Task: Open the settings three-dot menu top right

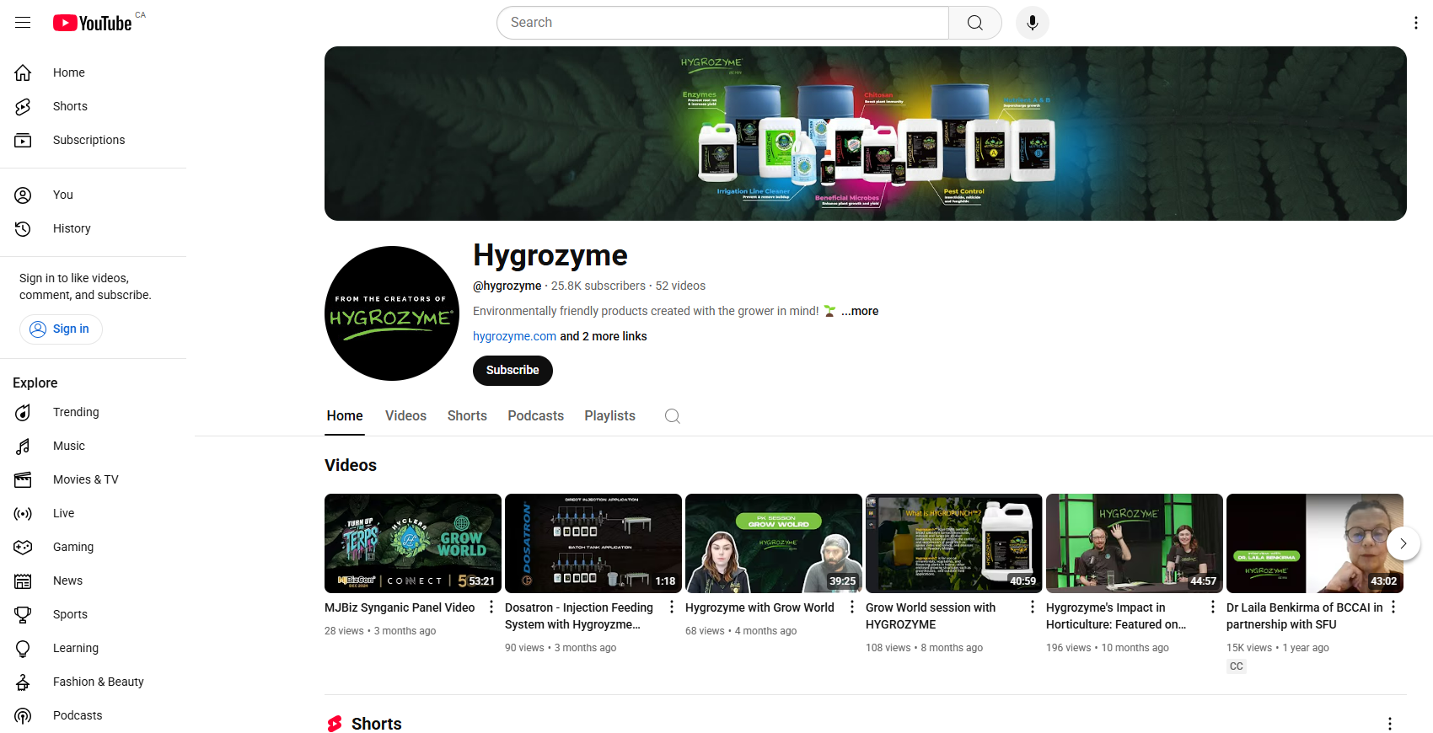Action: [x=1416, y=23]
